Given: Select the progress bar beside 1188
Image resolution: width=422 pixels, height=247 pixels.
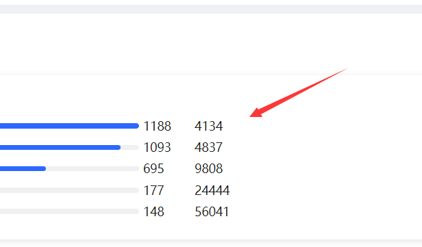Looking at the screenshot, I should click(69, 126).
